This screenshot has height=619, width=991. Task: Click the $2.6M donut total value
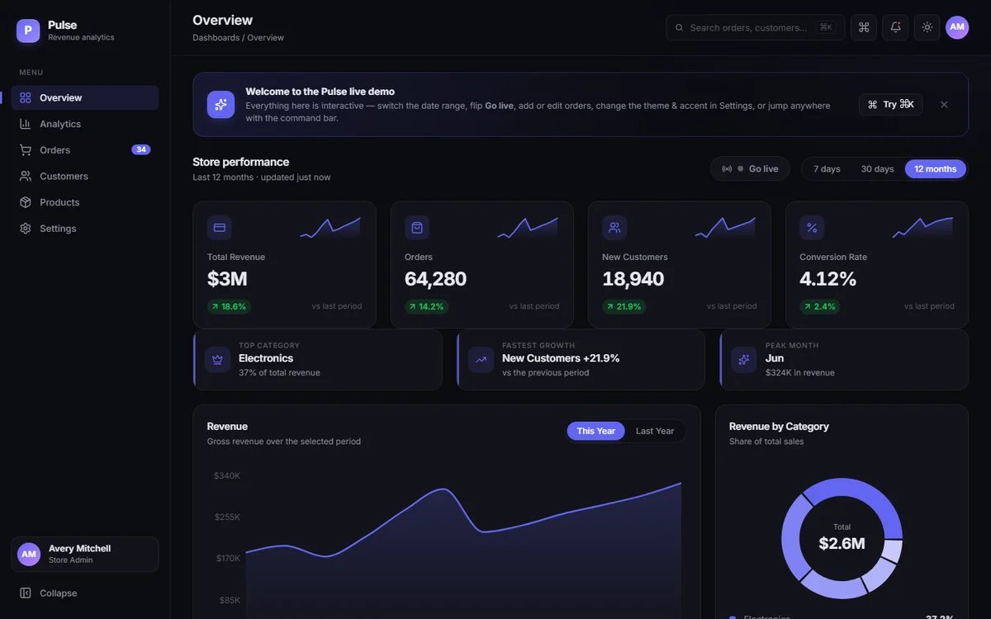pyautogui.click(x=842, y=543)
